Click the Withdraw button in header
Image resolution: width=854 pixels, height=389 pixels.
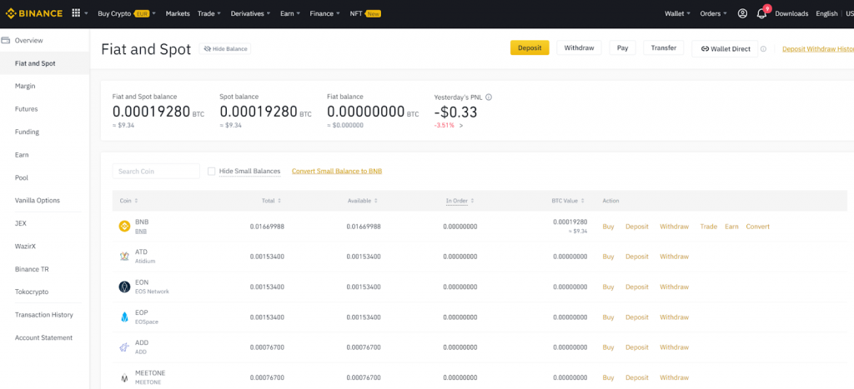click(579, 47)
